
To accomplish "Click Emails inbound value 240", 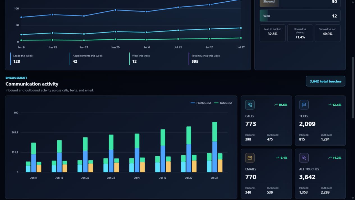I will (x=248, y=192).
